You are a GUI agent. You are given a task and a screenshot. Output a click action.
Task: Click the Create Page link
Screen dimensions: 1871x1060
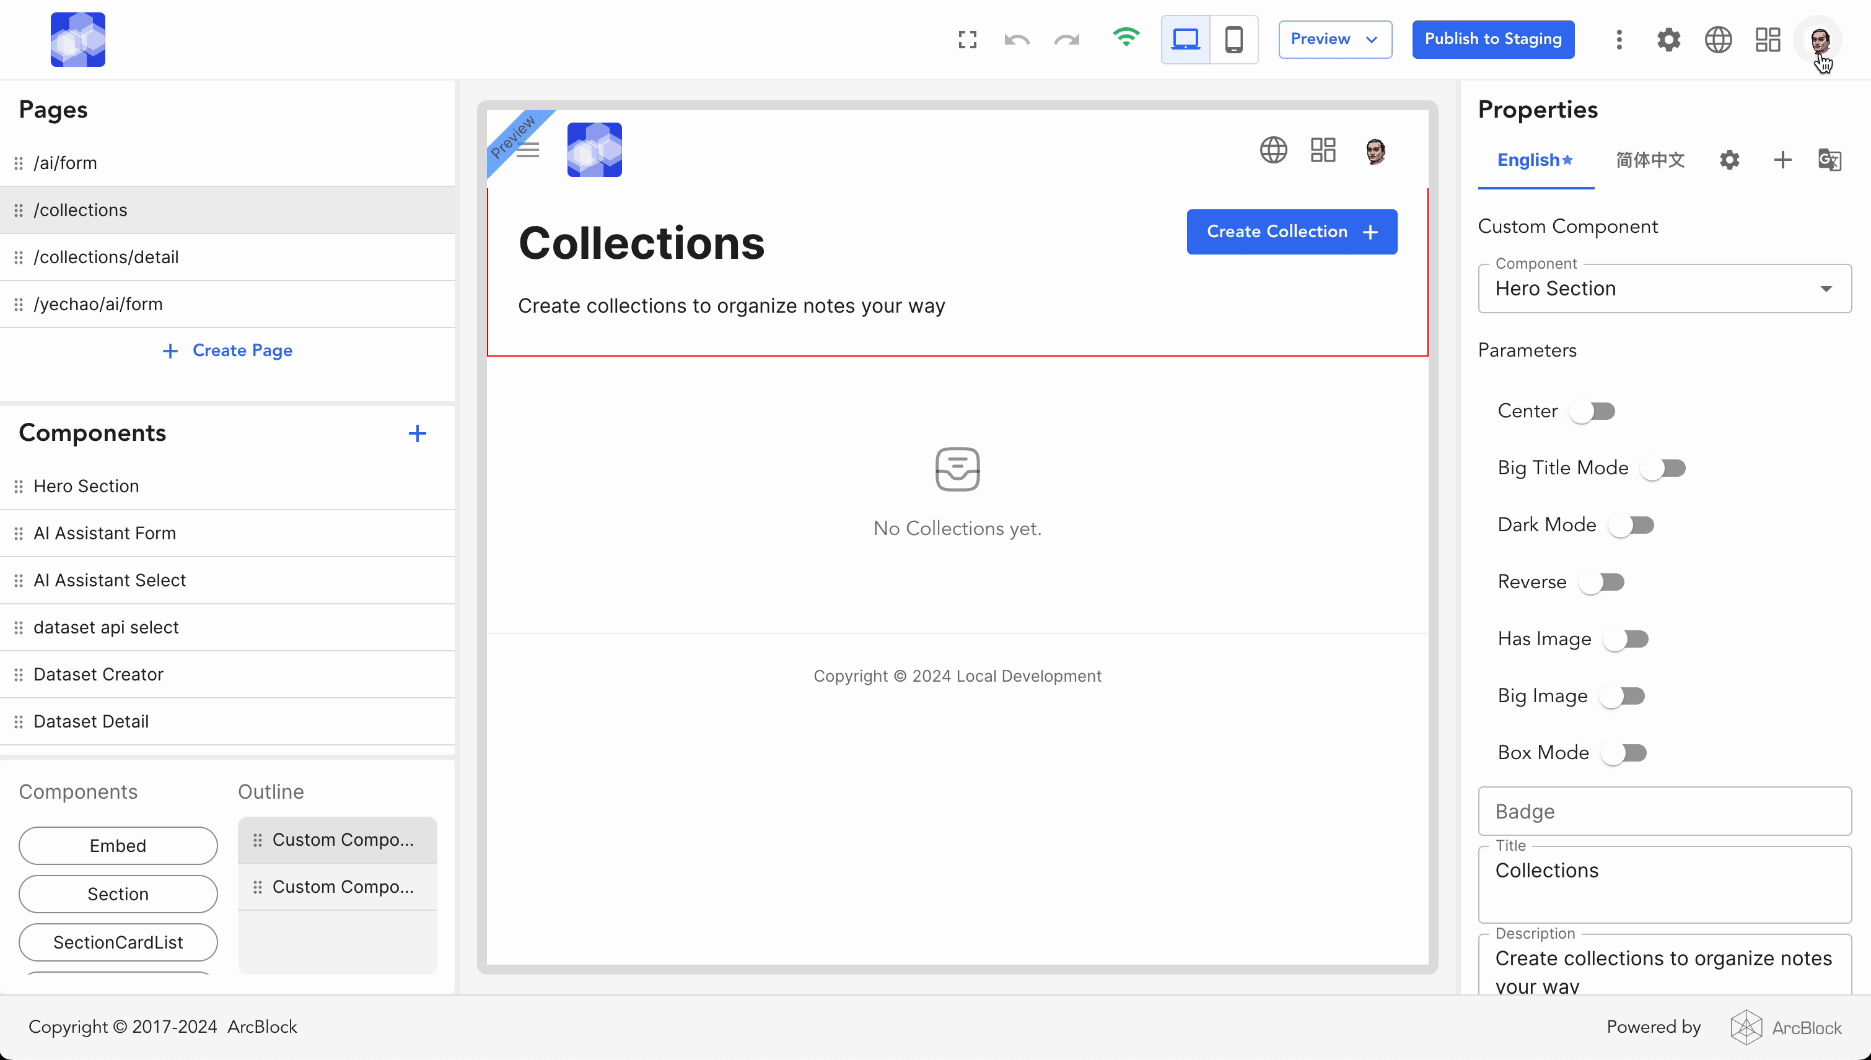click(x=227, y=350)
